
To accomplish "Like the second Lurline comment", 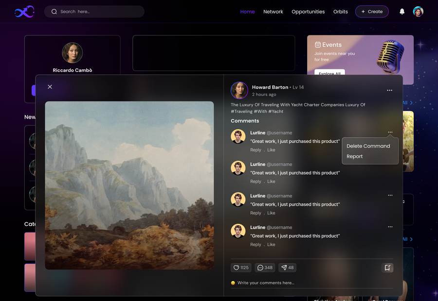I will click(271, 182).
